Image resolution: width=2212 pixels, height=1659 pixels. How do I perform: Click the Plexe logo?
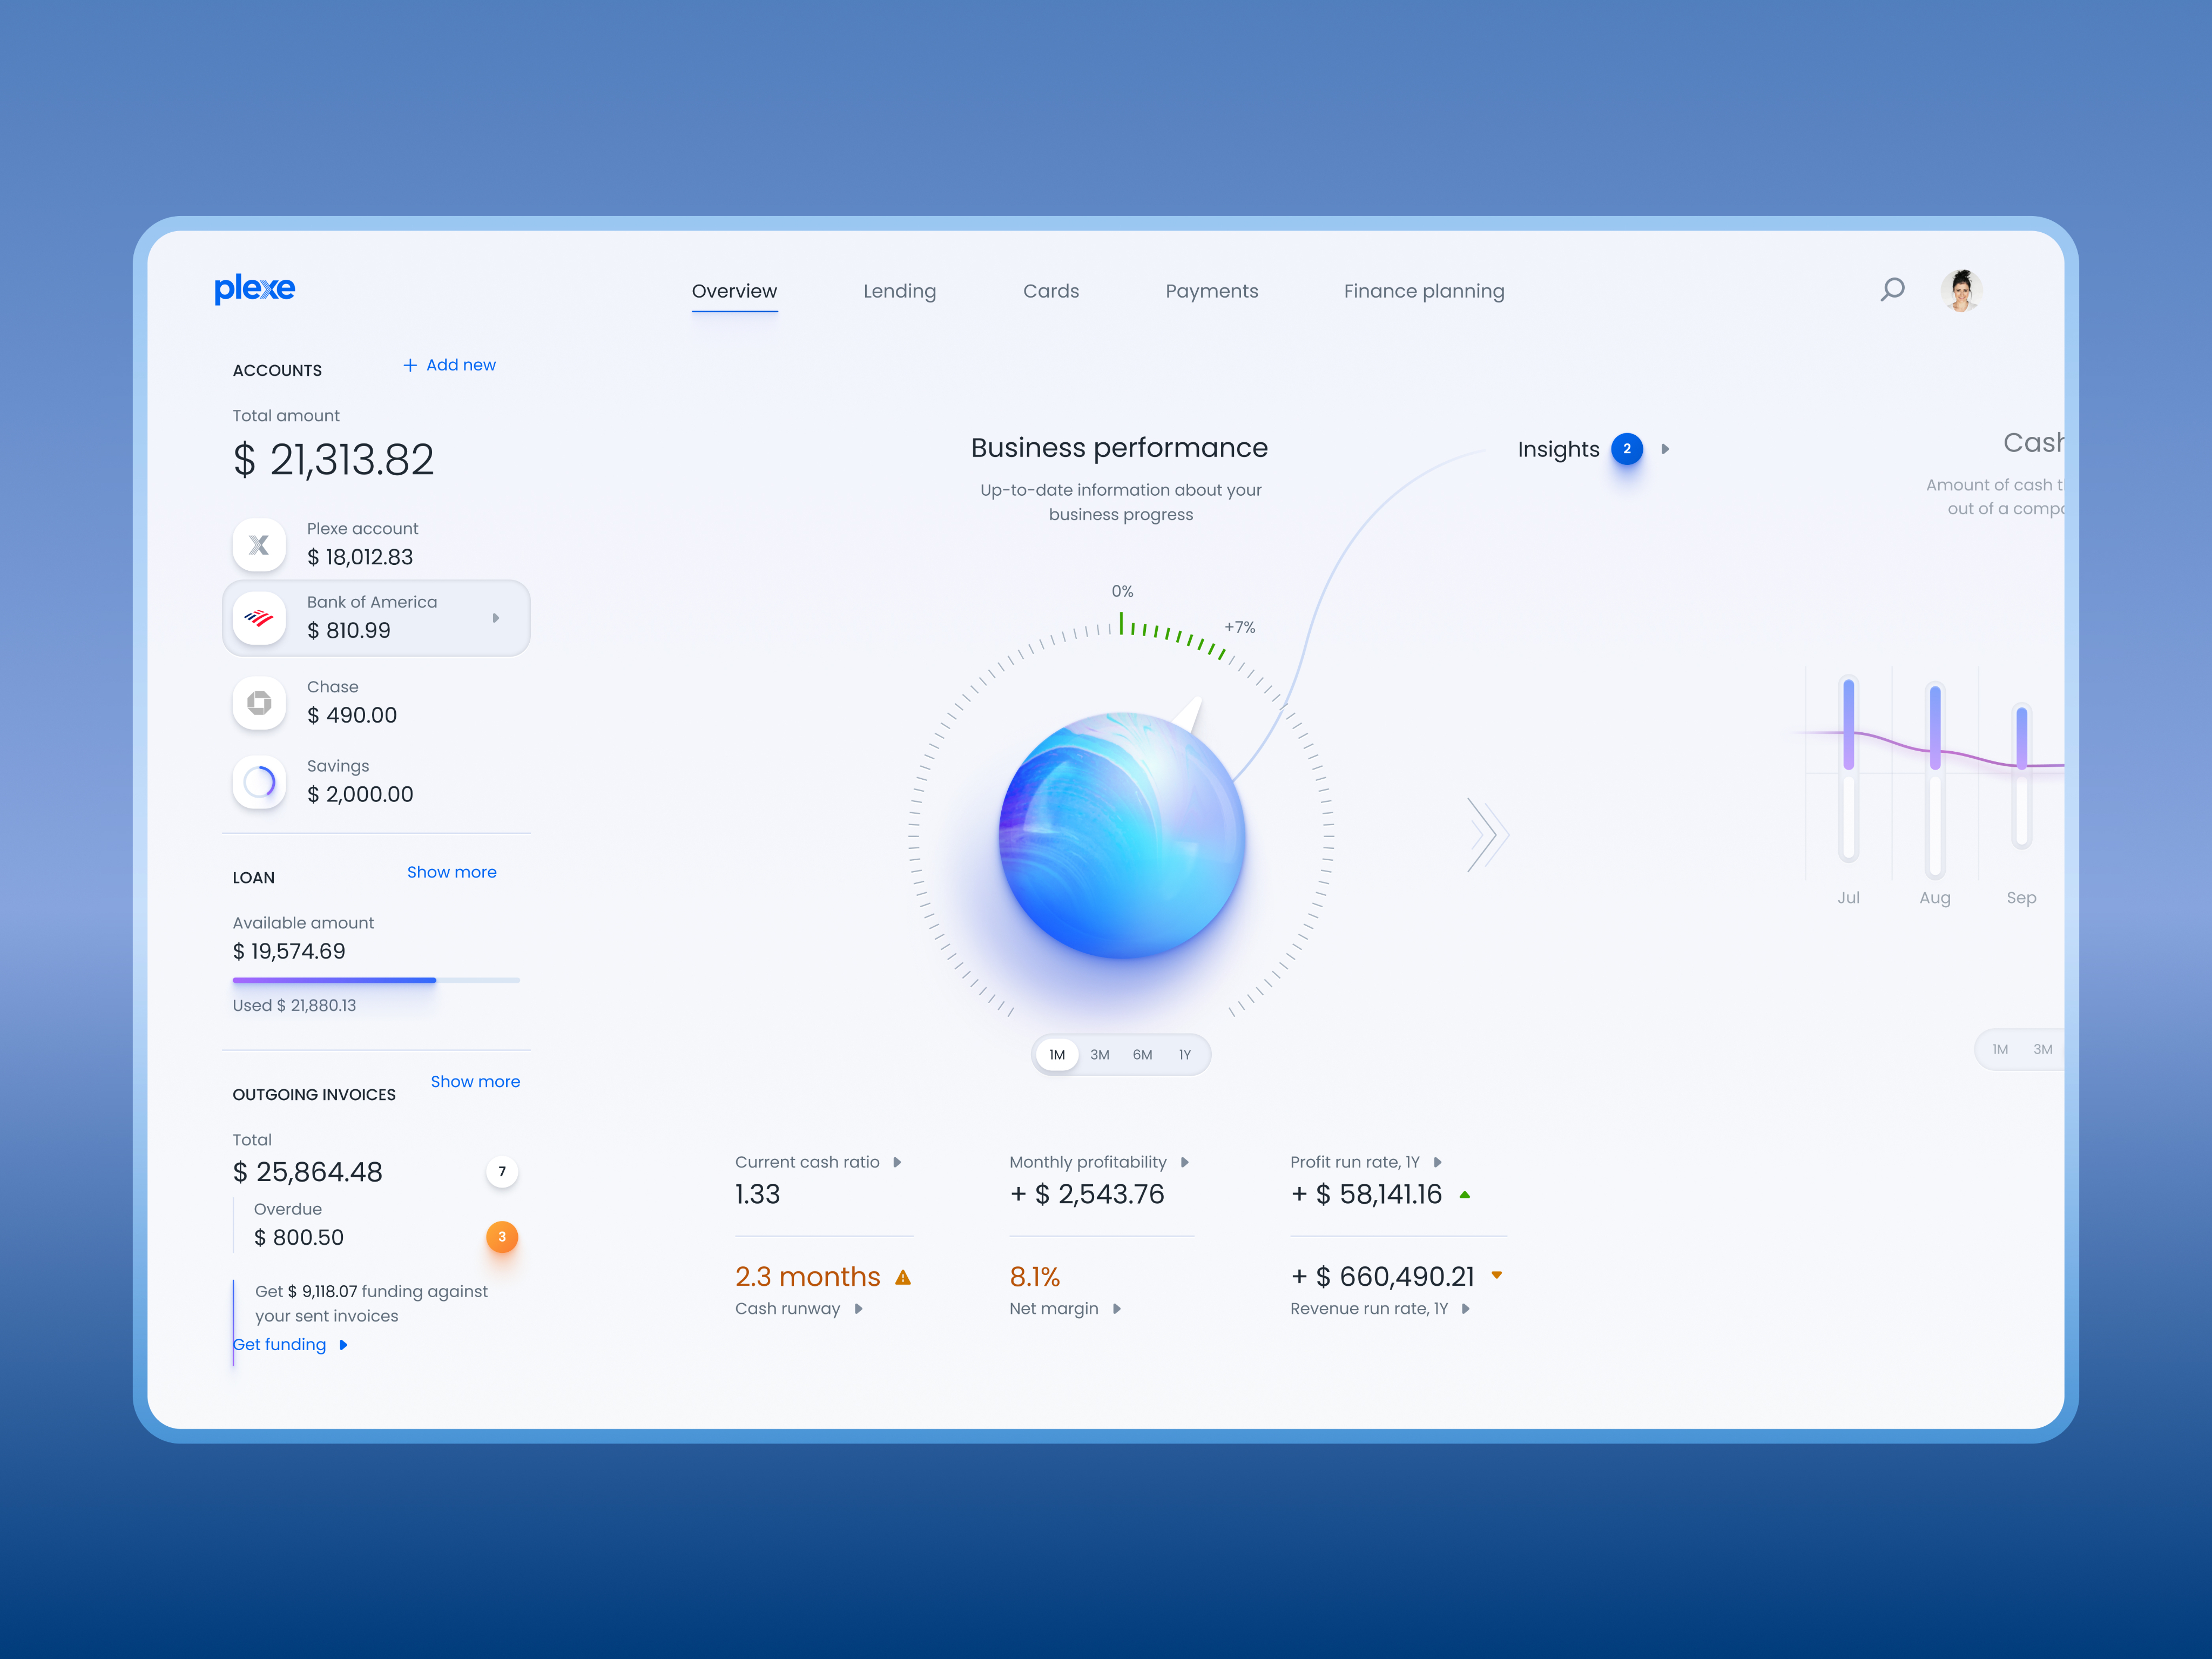(255, 289)
